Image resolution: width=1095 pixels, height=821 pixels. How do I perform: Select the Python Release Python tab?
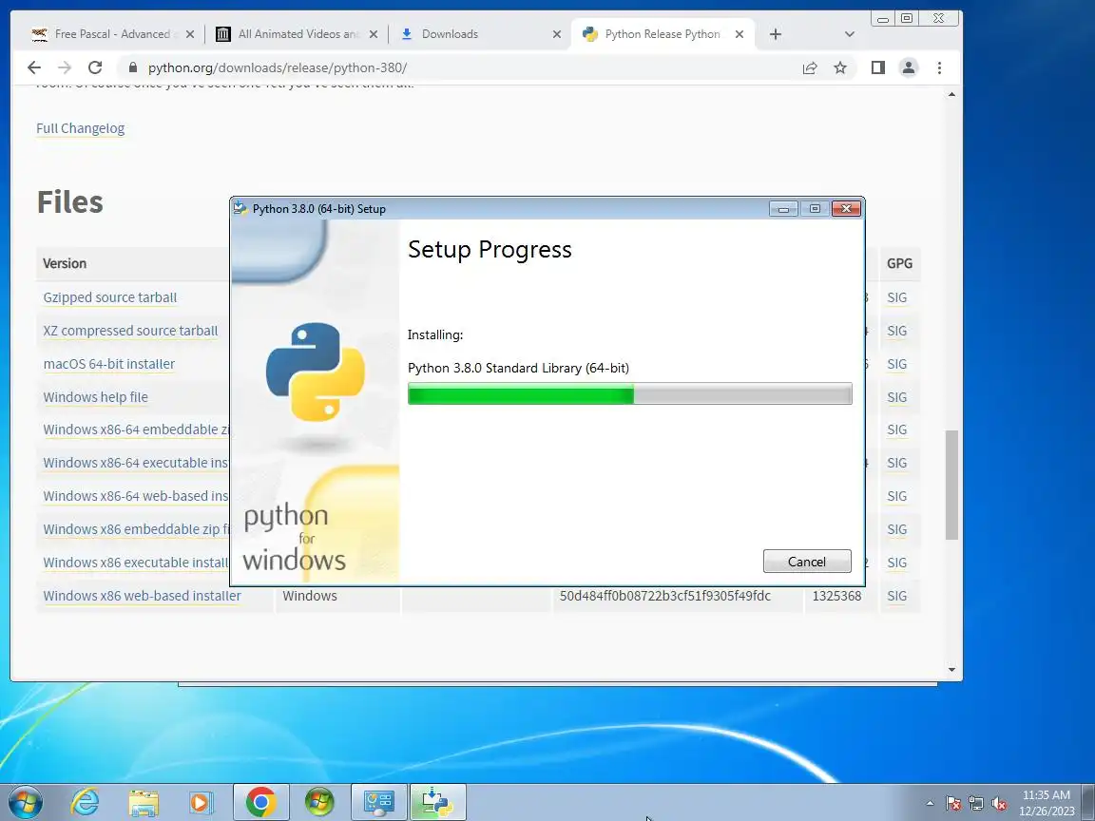[662, 34]
